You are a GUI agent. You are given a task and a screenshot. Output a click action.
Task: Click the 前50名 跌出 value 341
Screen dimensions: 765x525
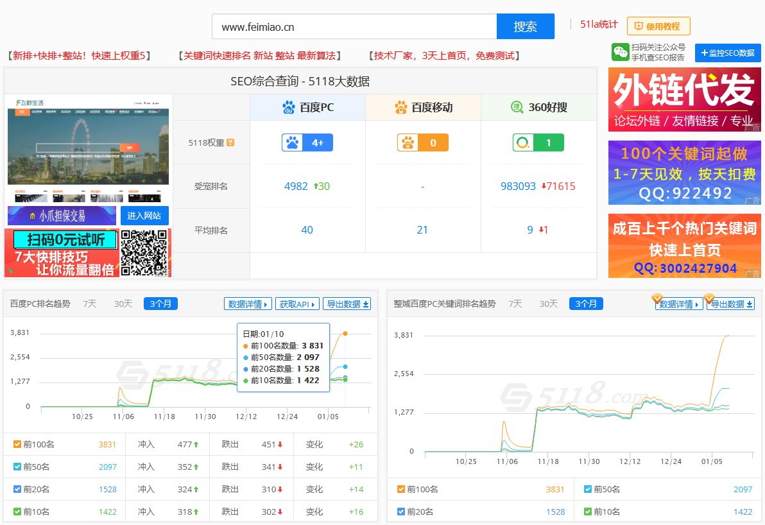point(269,467)
